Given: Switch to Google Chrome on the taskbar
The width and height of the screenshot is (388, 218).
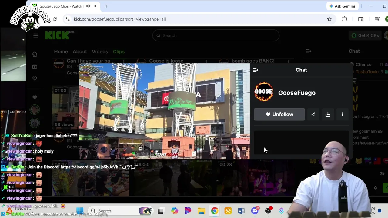Looking at the screenshot, I should click(x=215, y=211).
